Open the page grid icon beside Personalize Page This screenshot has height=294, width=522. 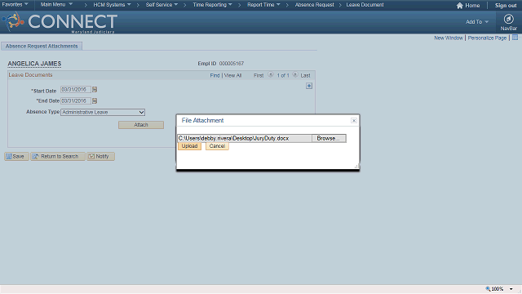tap(515, 38)
